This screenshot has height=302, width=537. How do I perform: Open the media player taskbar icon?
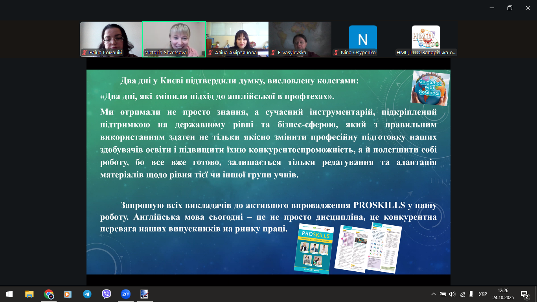click(x=68, y=294)
